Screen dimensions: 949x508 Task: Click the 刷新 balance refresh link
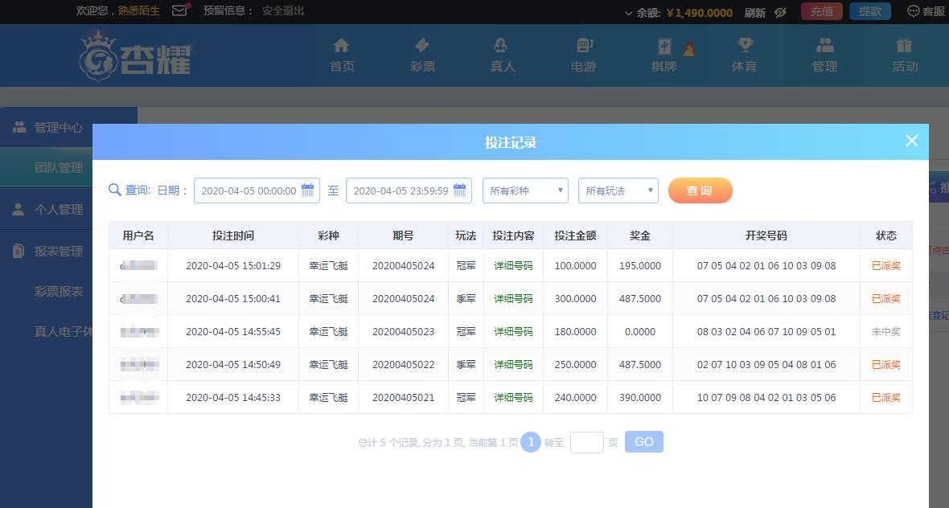[x=754, y=12]
